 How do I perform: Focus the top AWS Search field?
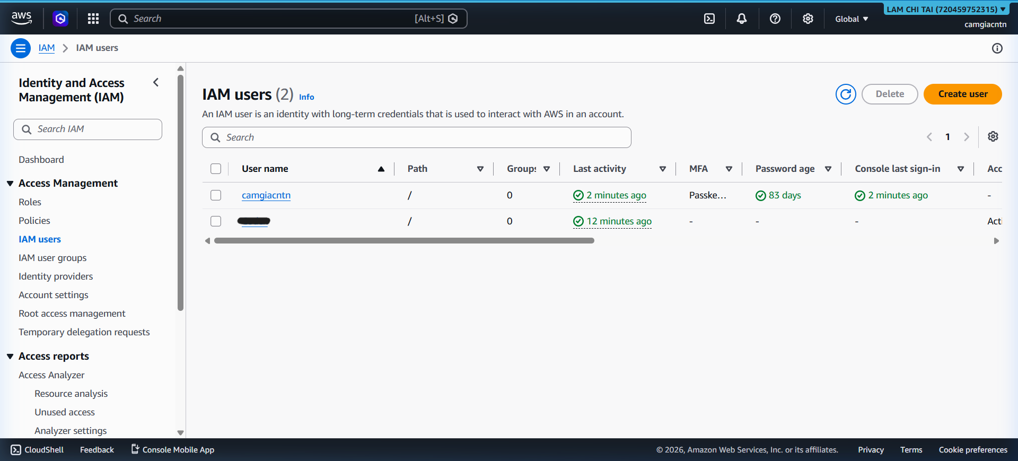288,19
